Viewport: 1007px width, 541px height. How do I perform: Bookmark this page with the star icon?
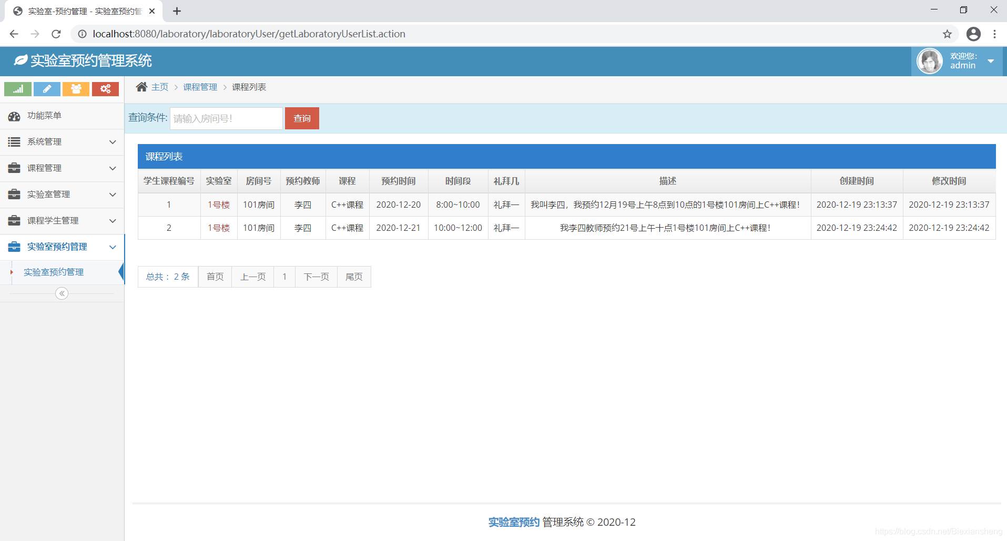[x=947, y=34]
